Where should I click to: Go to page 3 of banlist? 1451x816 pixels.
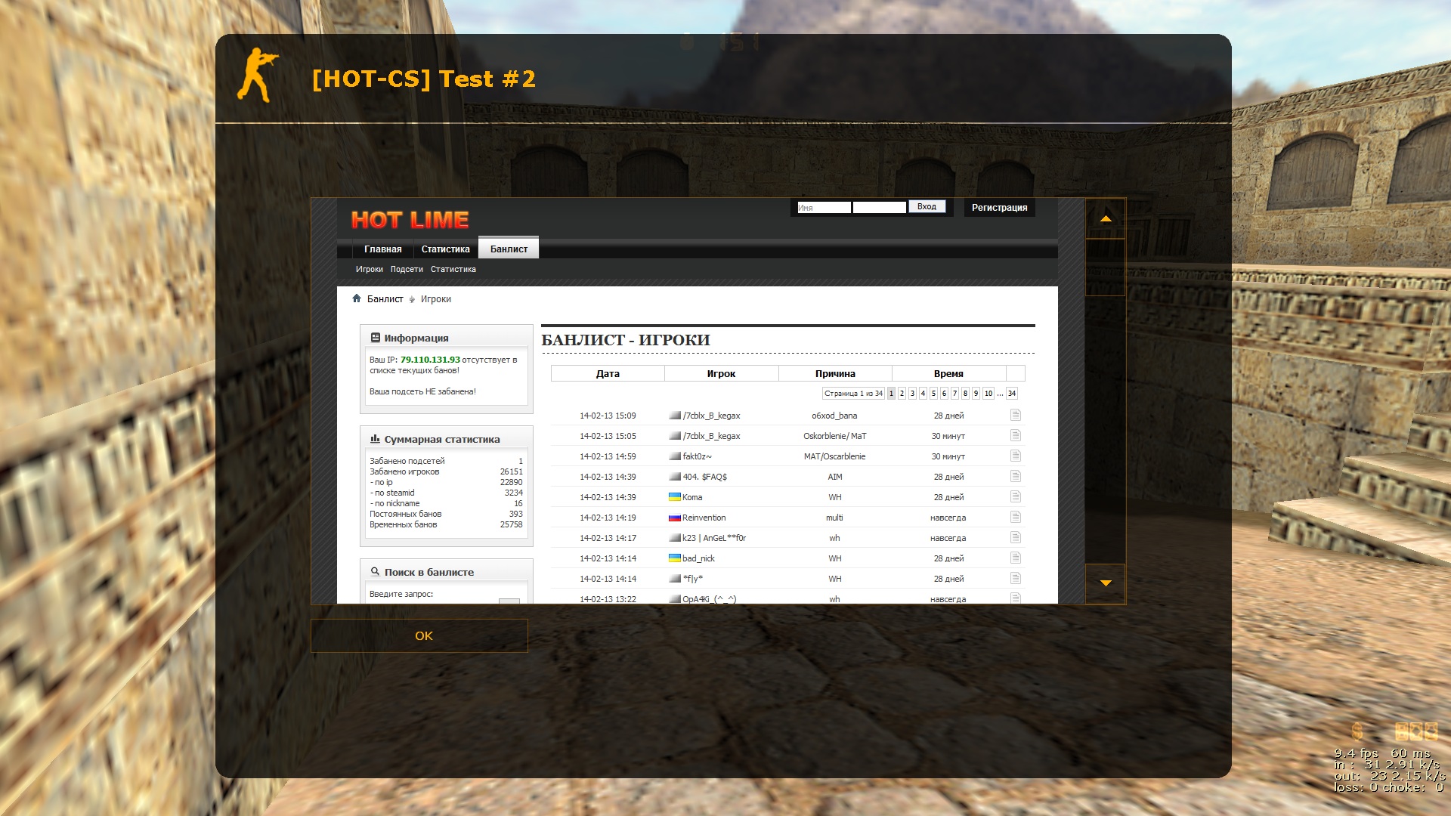[912, 394]
